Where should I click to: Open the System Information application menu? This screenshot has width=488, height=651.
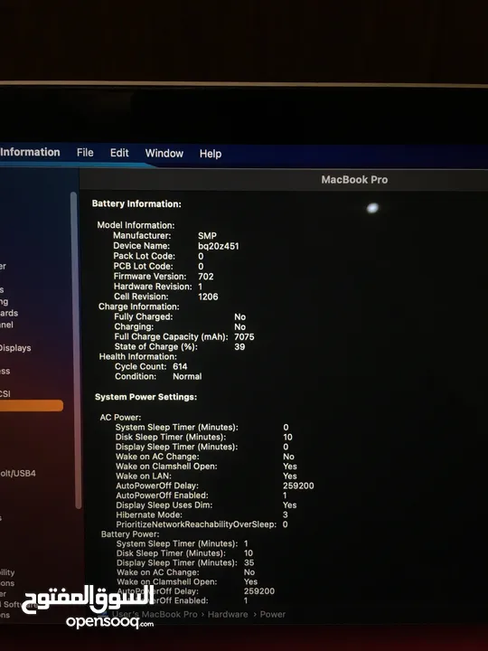coord(30,153)
